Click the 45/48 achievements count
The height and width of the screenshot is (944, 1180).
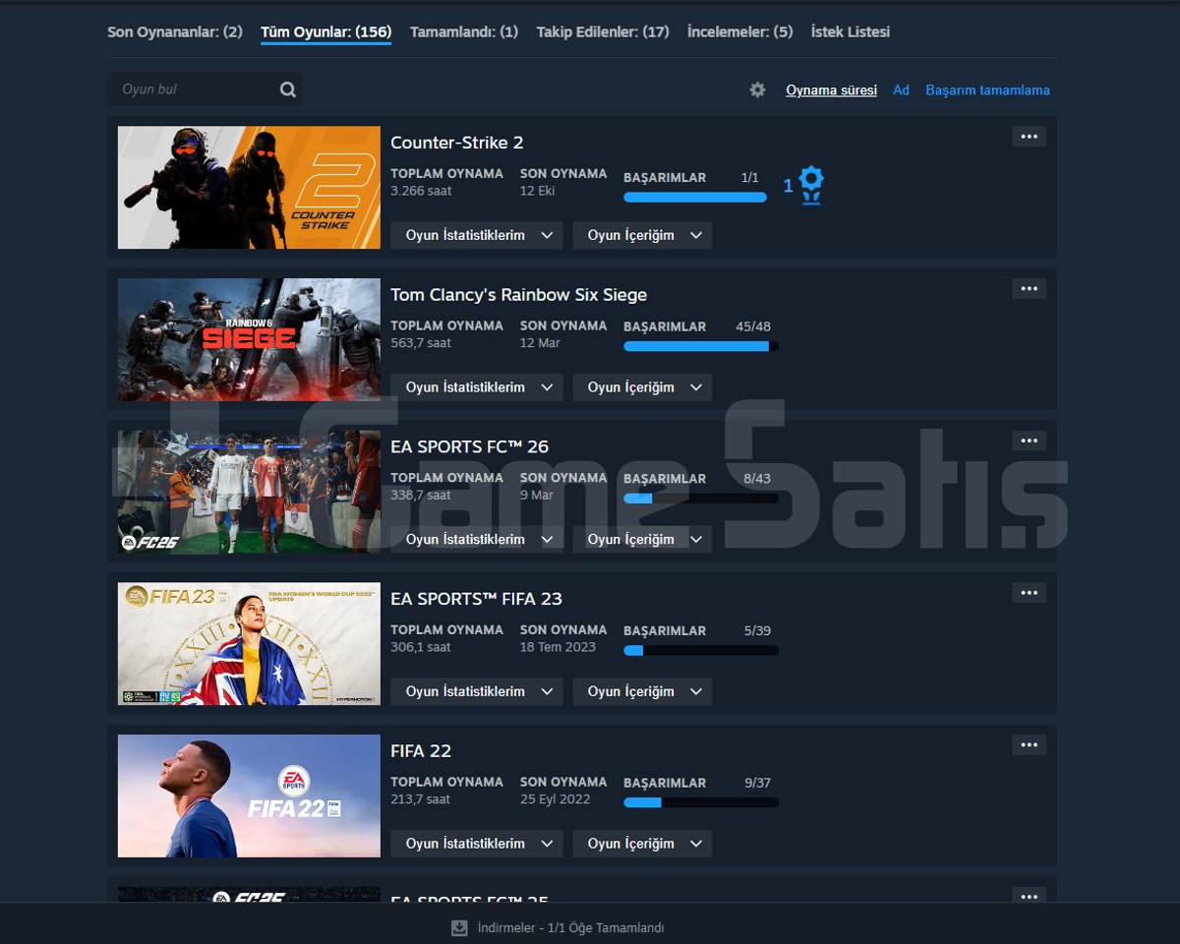click(x=753, y=326)
